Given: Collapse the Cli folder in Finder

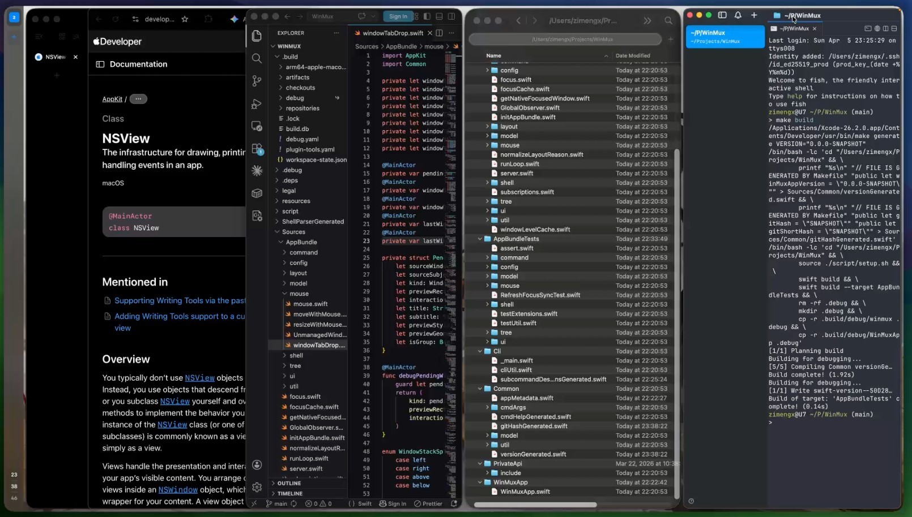Looking at the screenshot, I should pyautogui.click(x=480, y=351).
